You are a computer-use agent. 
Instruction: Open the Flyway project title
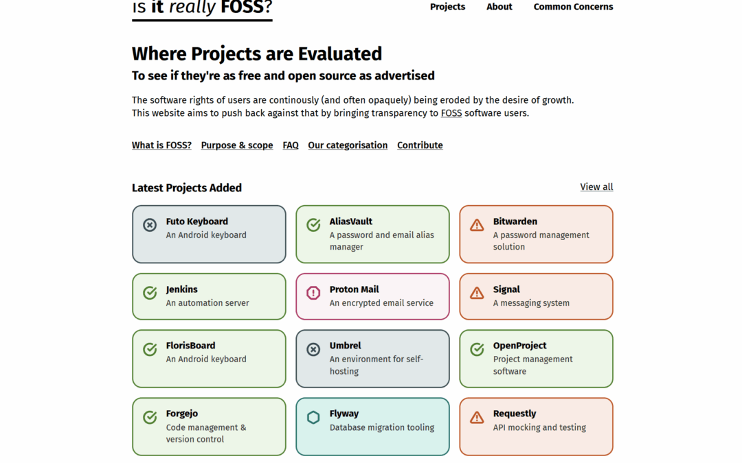click(344, 414)
